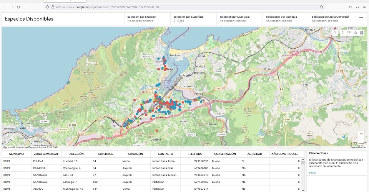Zoom in with the map plus button
Viewport: 369px width, 192px height.
pyautogui.click(x=361, y=133)
